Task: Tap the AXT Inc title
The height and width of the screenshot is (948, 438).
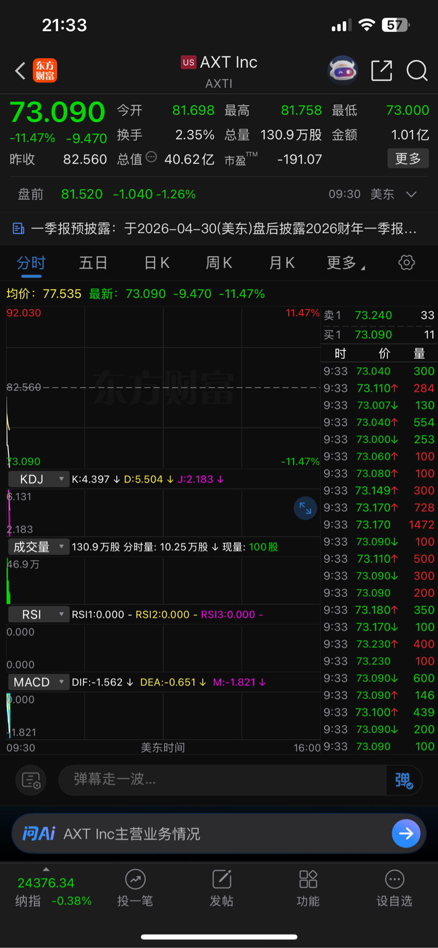Action: 229,62
